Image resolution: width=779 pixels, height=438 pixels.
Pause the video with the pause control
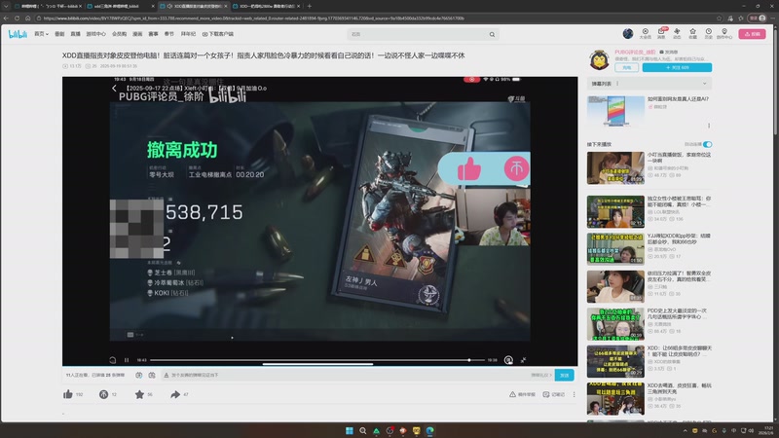[x=127, y=360]
